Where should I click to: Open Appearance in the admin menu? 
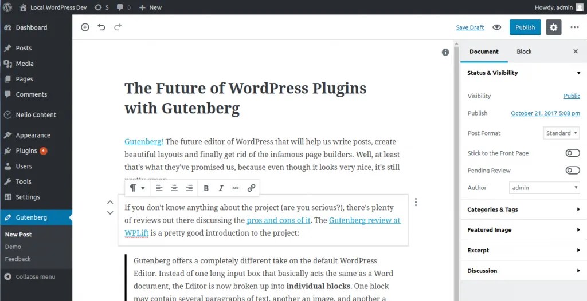click(36, 136)
